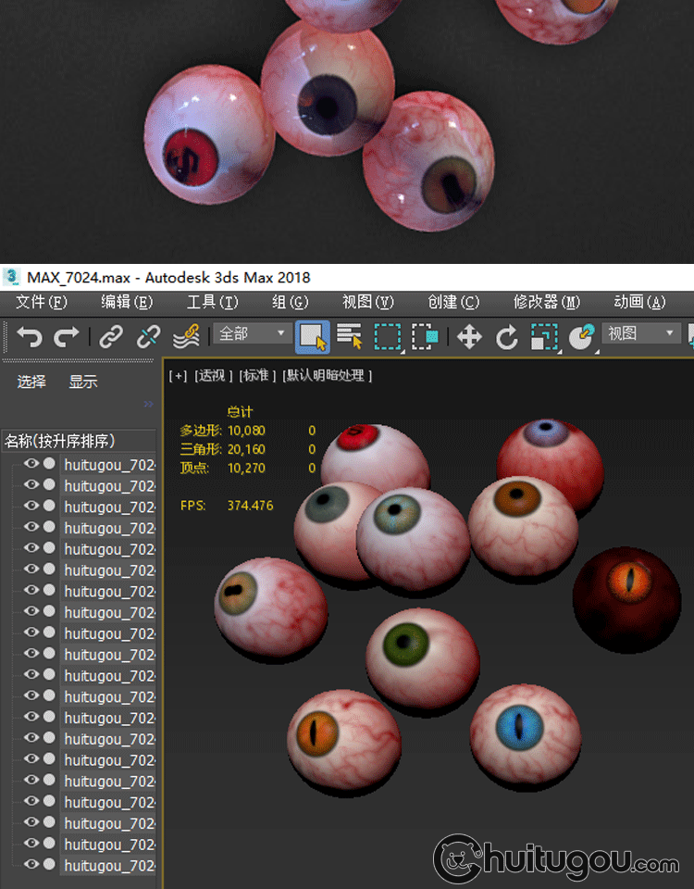The height and width of the screenshot is (889, 694).
Task: Click the 选择 button in scene explorer
Action: 31,382
